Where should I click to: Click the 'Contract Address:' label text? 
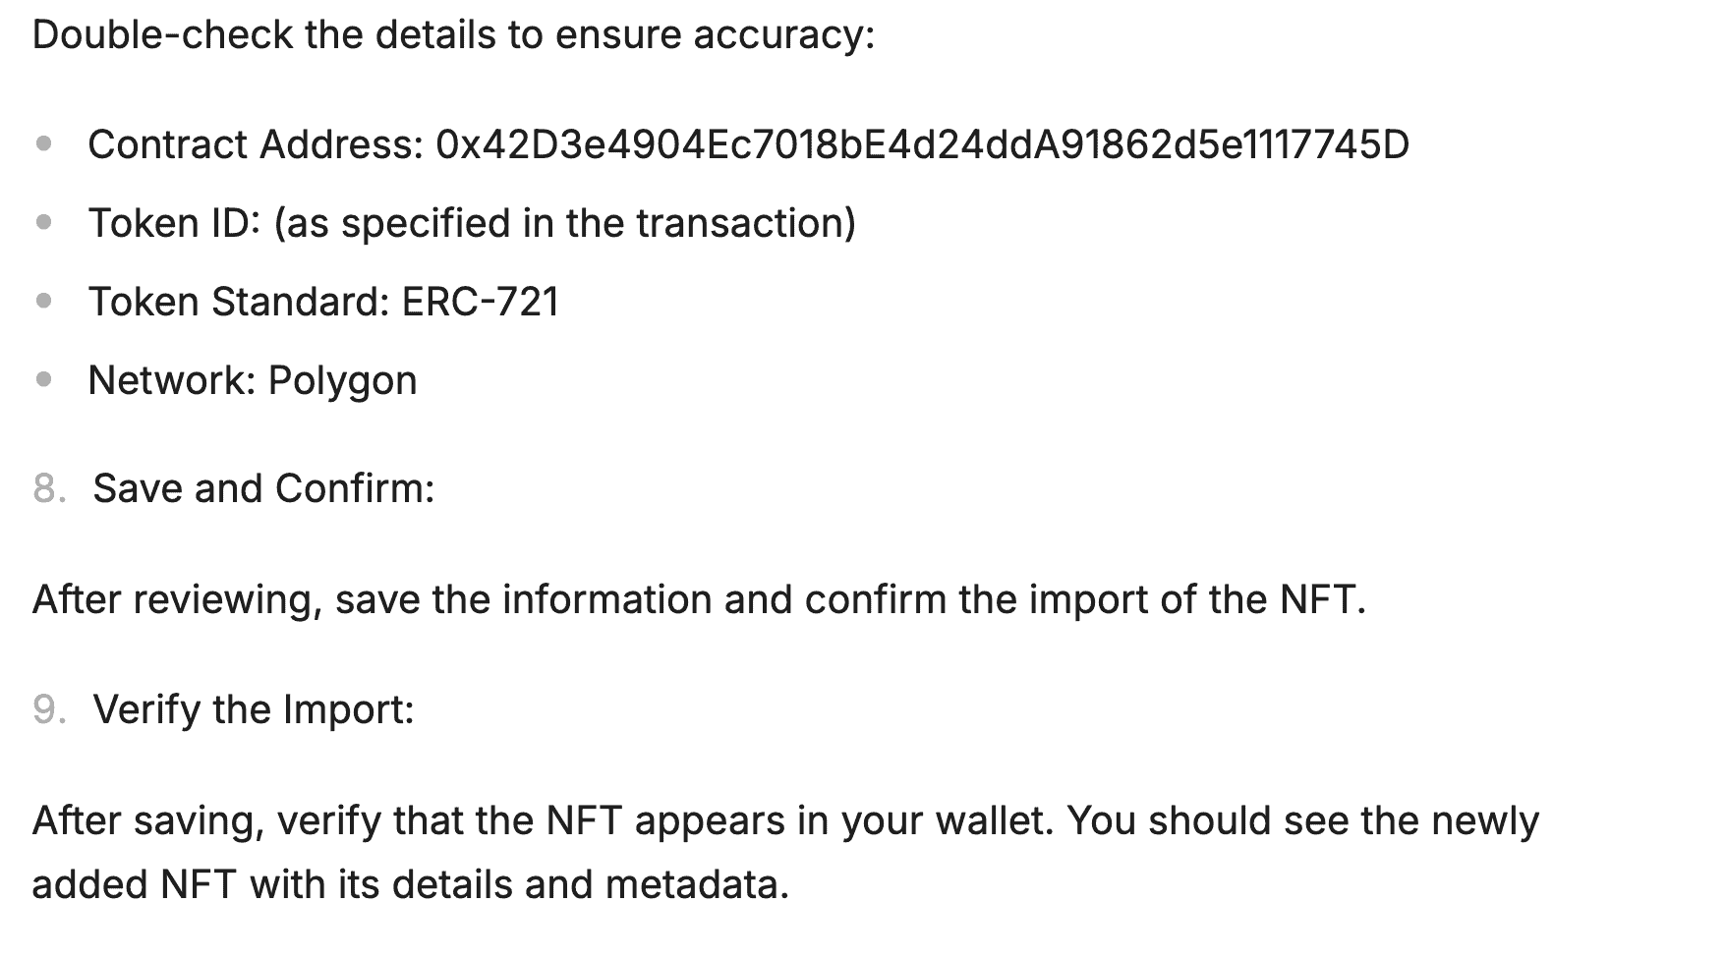256,144
